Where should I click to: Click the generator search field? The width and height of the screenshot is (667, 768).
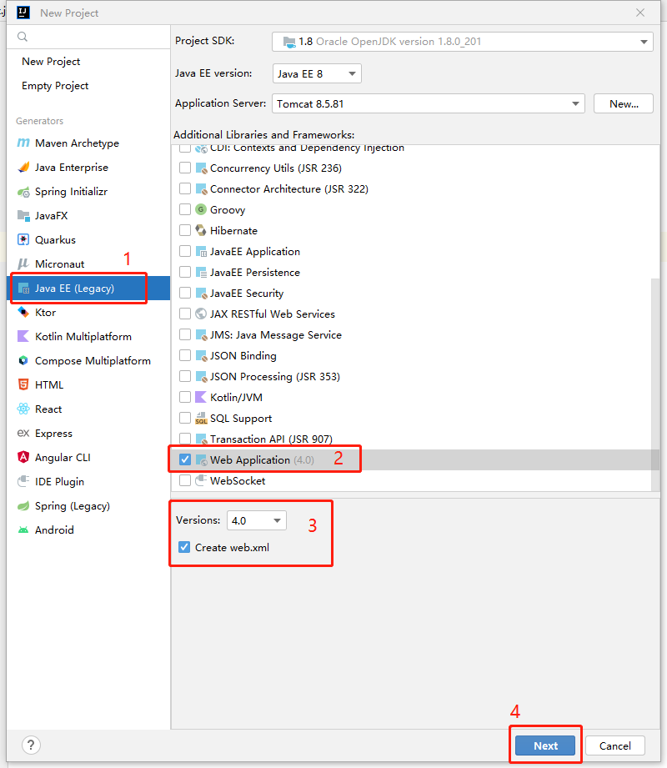88,37
